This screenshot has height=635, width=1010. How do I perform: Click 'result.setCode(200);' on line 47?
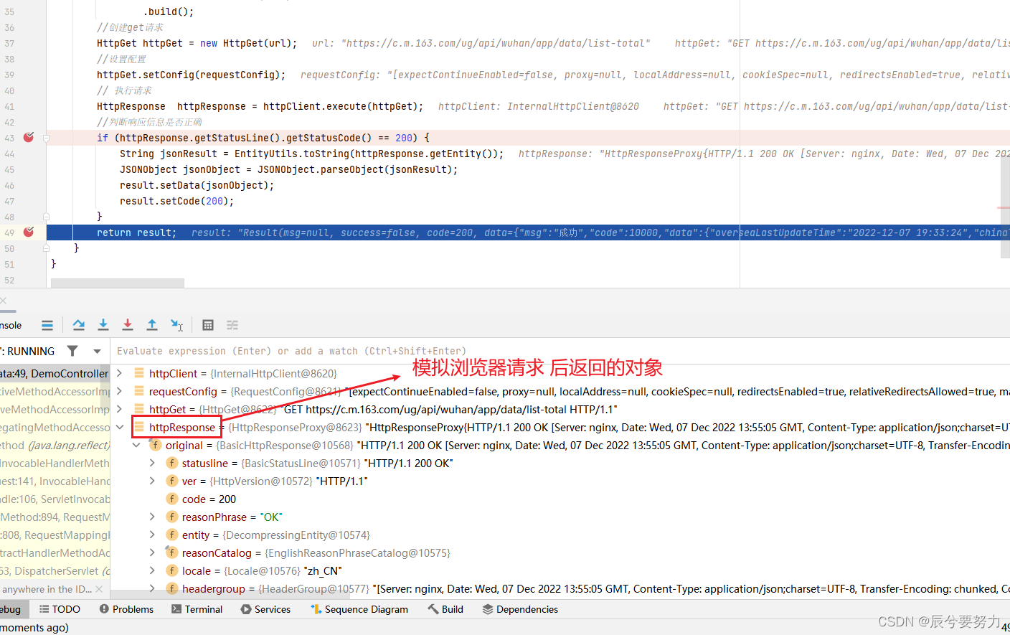(177, 201)
